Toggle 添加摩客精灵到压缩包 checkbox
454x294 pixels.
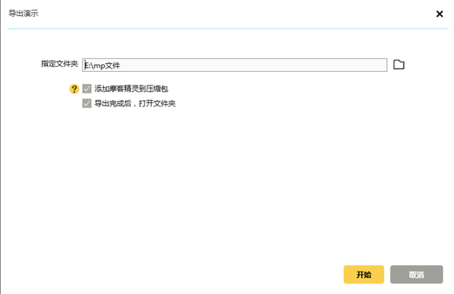(x=87, y=89)
